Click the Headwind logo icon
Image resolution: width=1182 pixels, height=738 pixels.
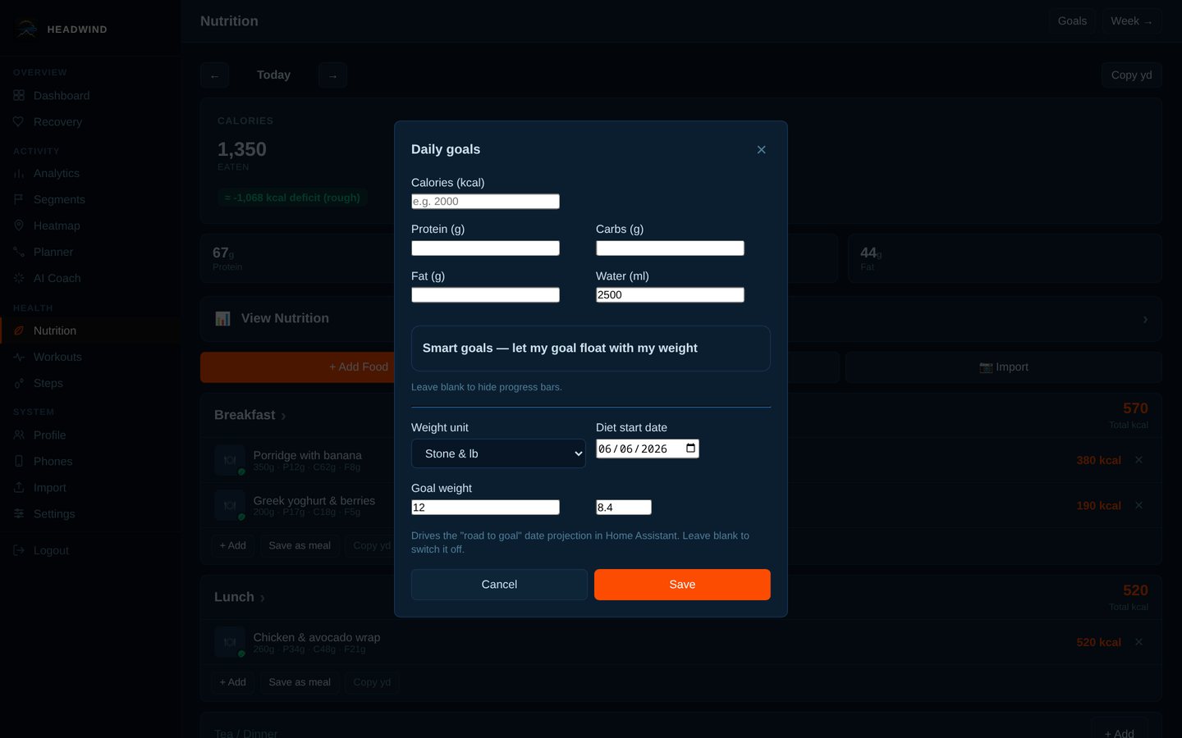point(26,29)
